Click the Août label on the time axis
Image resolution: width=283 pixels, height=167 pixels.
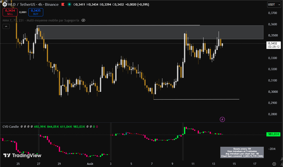90,164
